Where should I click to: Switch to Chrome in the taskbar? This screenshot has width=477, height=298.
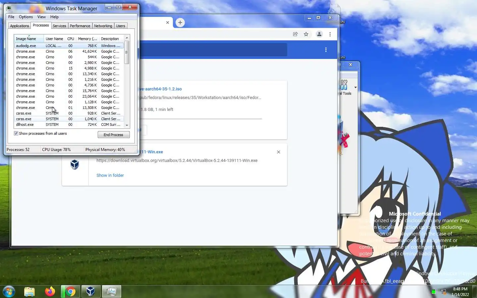tap(70, 292)
